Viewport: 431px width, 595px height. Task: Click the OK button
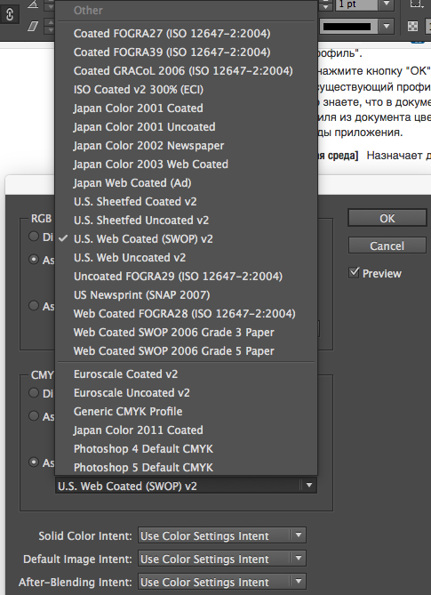(x=387, y=218)
